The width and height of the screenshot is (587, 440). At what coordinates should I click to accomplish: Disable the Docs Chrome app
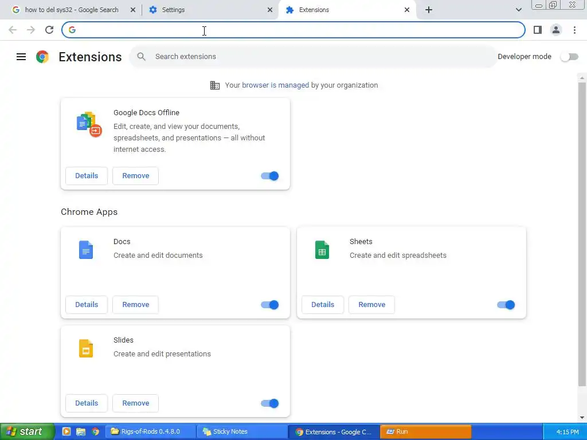tap(270, 305)
